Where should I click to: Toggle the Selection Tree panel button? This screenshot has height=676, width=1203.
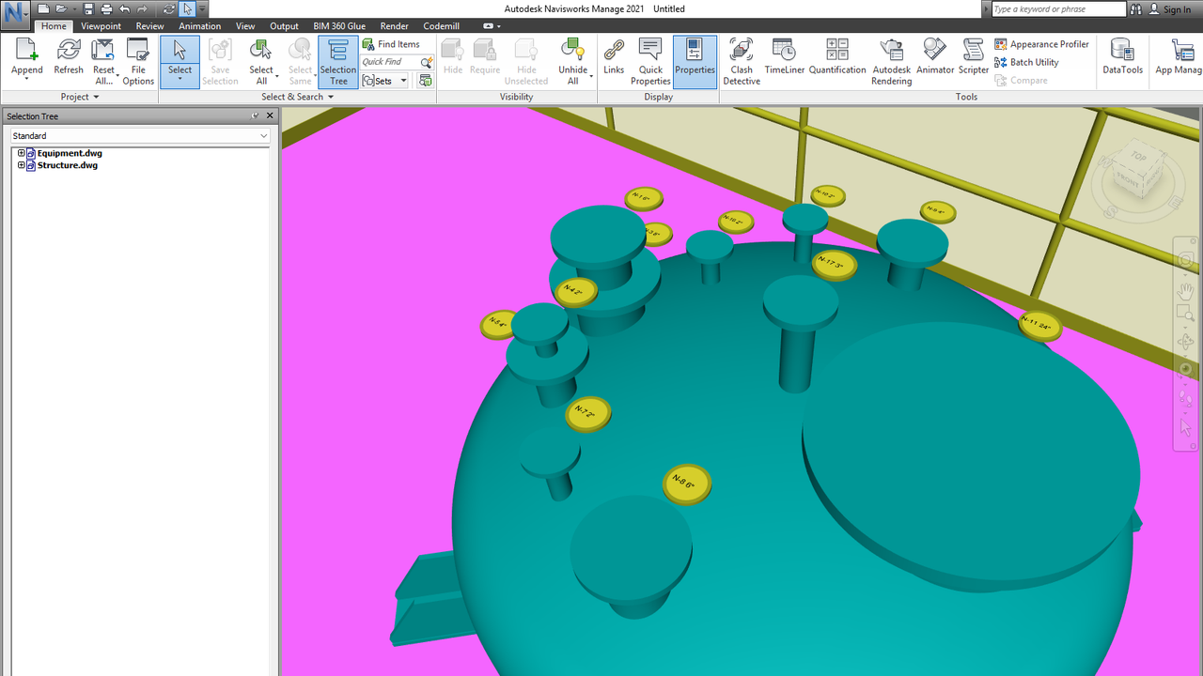338,62
